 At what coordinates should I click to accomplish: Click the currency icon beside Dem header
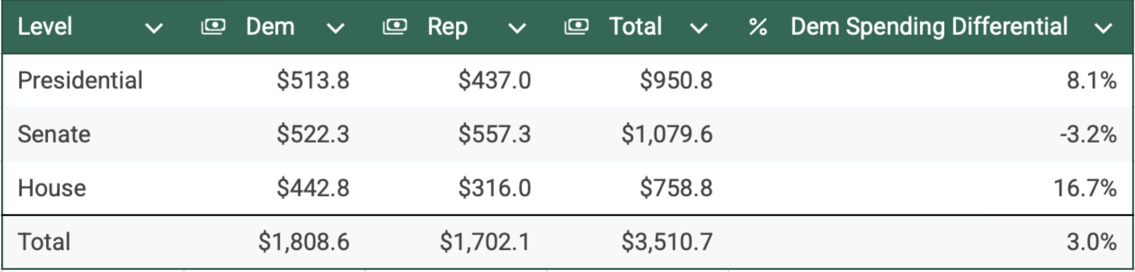[213, 26]
